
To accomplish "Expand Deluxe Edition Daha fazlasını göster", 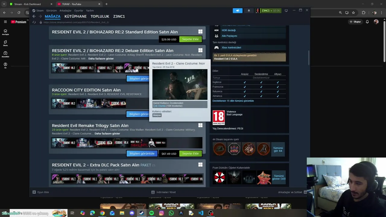I will [101, 58].
